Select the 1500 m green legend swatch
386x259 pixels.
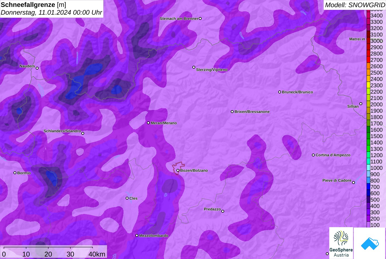[x=368, y=136]
